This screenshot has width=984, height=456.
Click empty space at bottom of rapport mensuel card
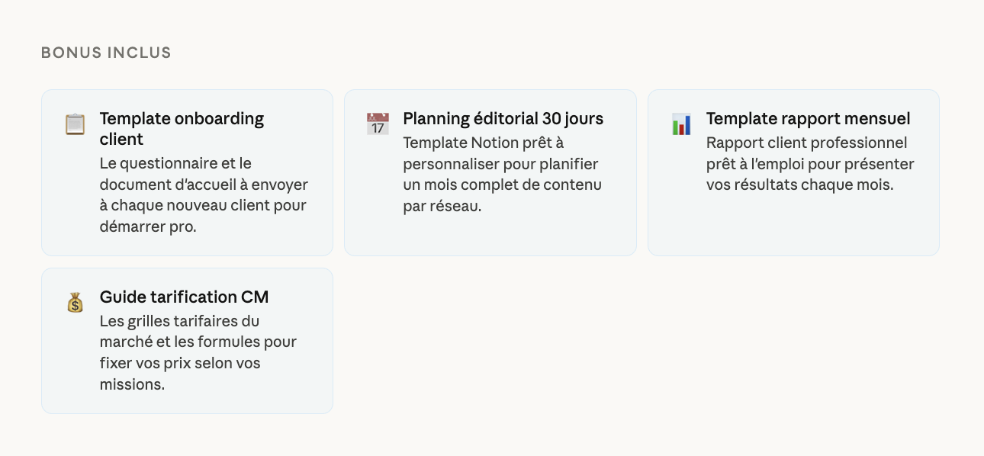(793, 229)
